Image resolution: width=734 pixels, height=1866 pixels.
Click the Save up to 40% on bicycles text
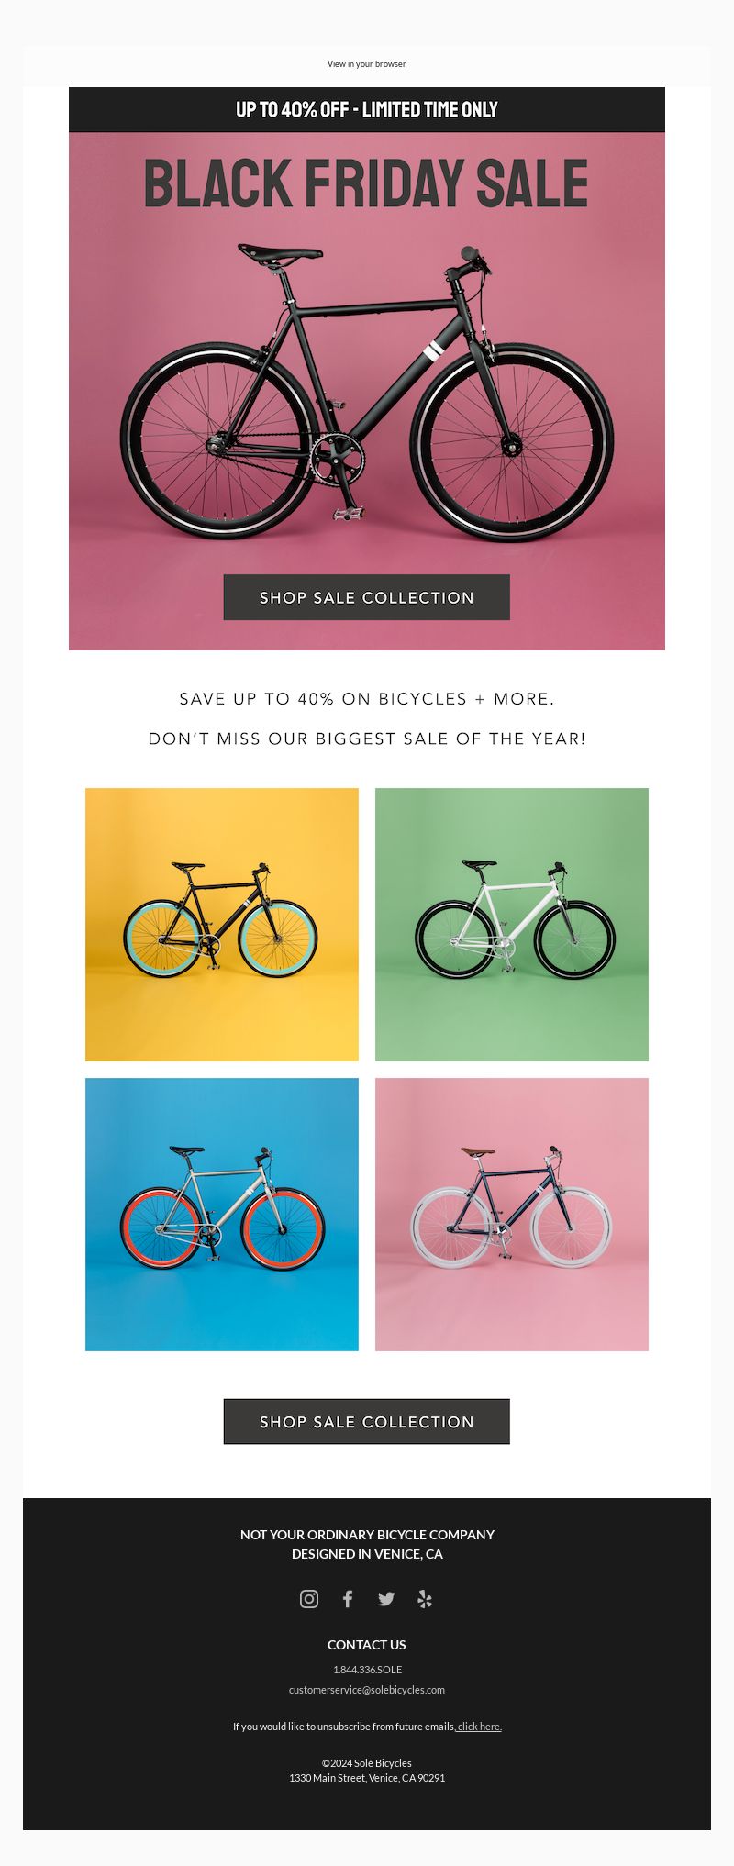pos(367,699)
